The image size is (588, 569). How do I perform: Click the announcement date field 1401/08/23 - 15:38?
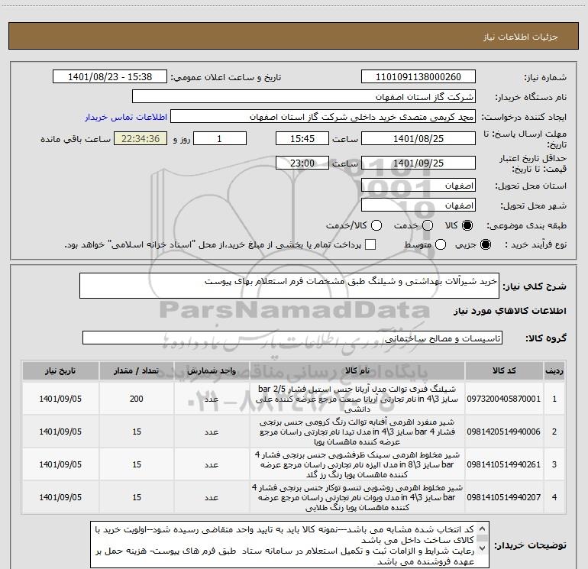(x=110, y=77)
